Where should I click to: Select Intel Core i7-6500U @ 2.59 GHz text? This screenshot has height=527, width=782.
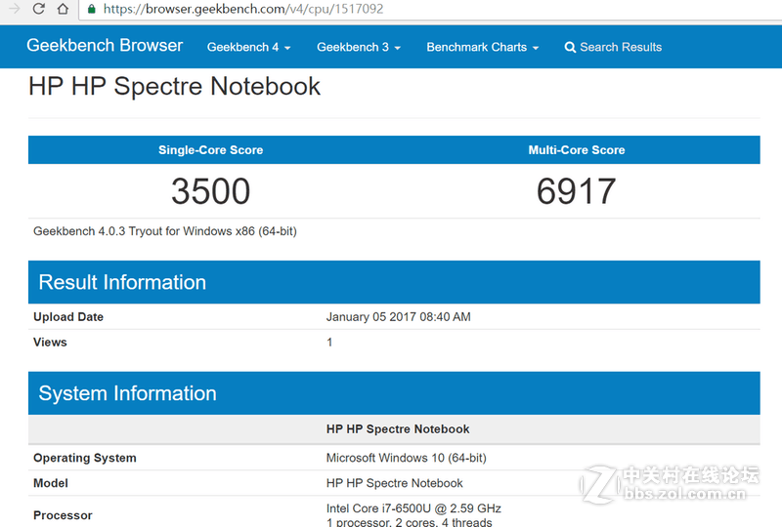click(x=413, y=508)
